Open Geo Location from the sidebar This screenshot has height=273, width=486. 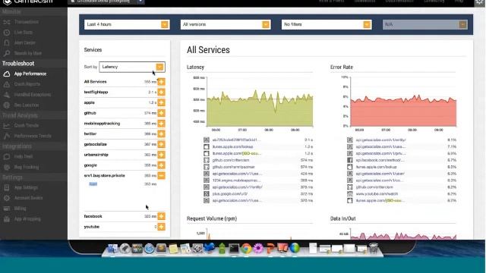(x=27, y=105)
